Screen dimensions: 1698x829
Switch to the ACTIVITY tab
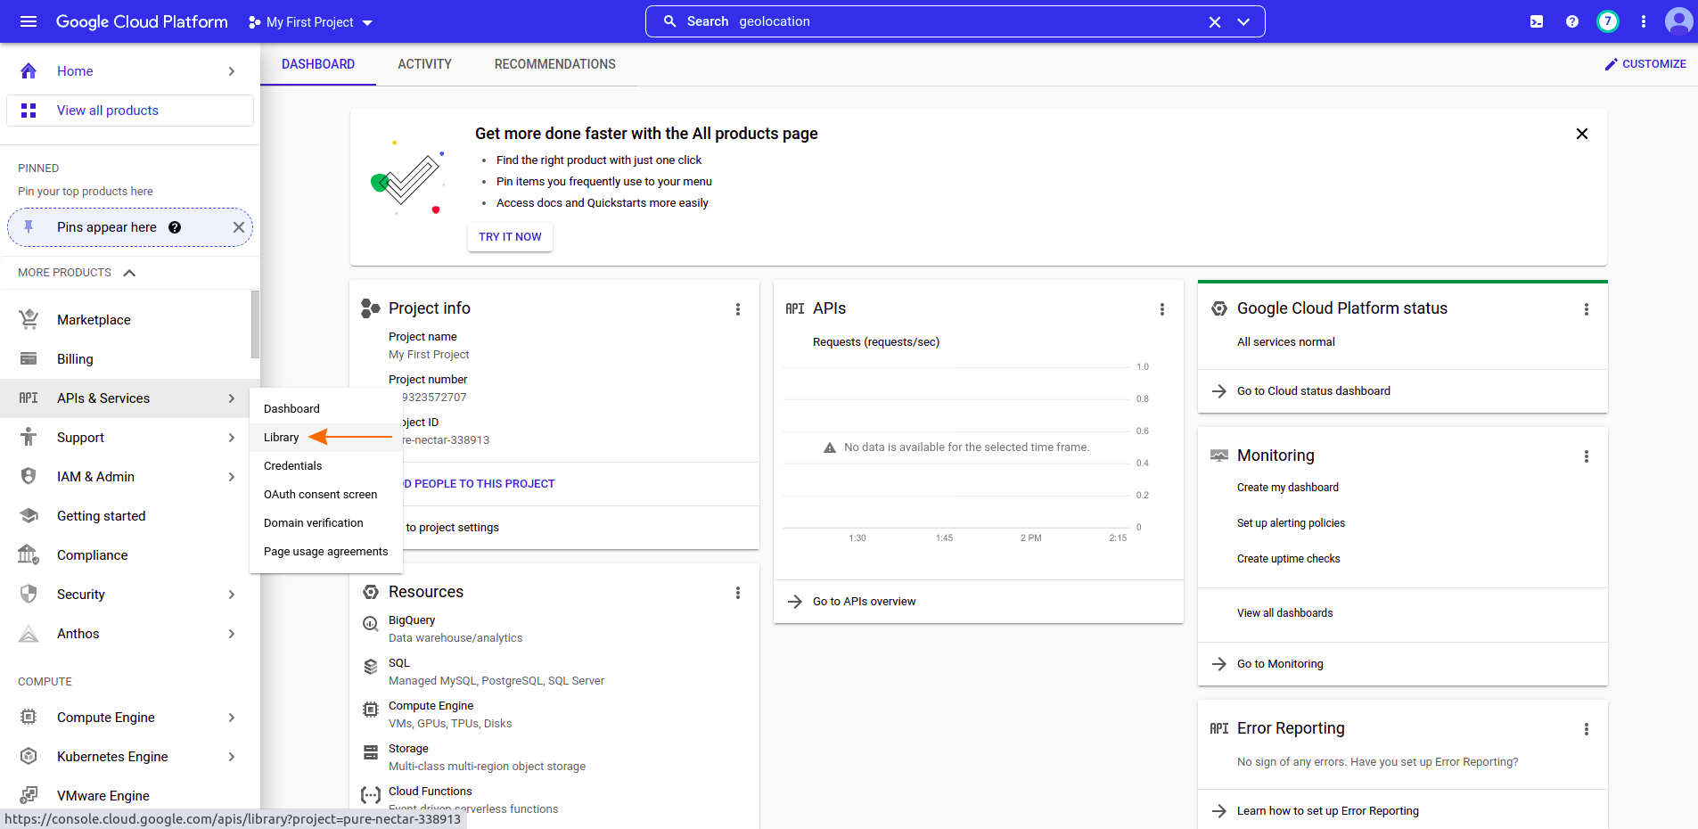[x=424, y=64]
